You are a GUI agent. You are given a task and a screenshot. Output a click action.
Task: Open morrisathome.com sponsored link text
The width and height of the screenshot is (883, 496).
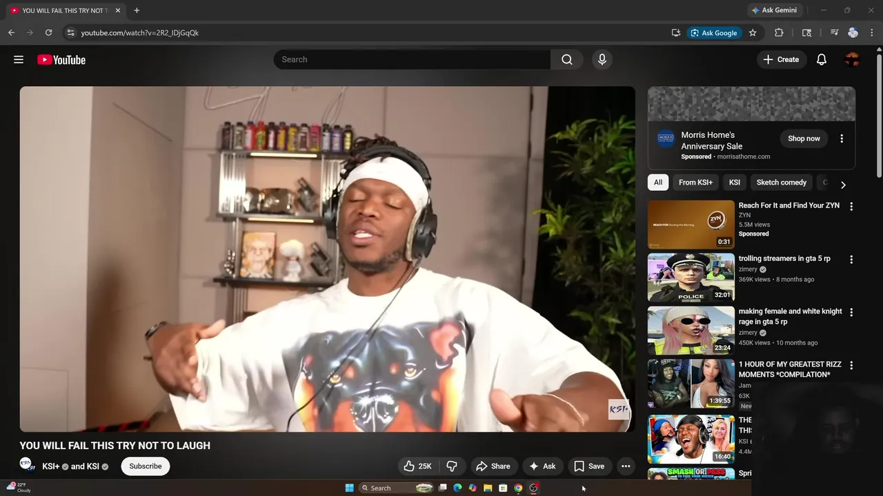point(744,156)
